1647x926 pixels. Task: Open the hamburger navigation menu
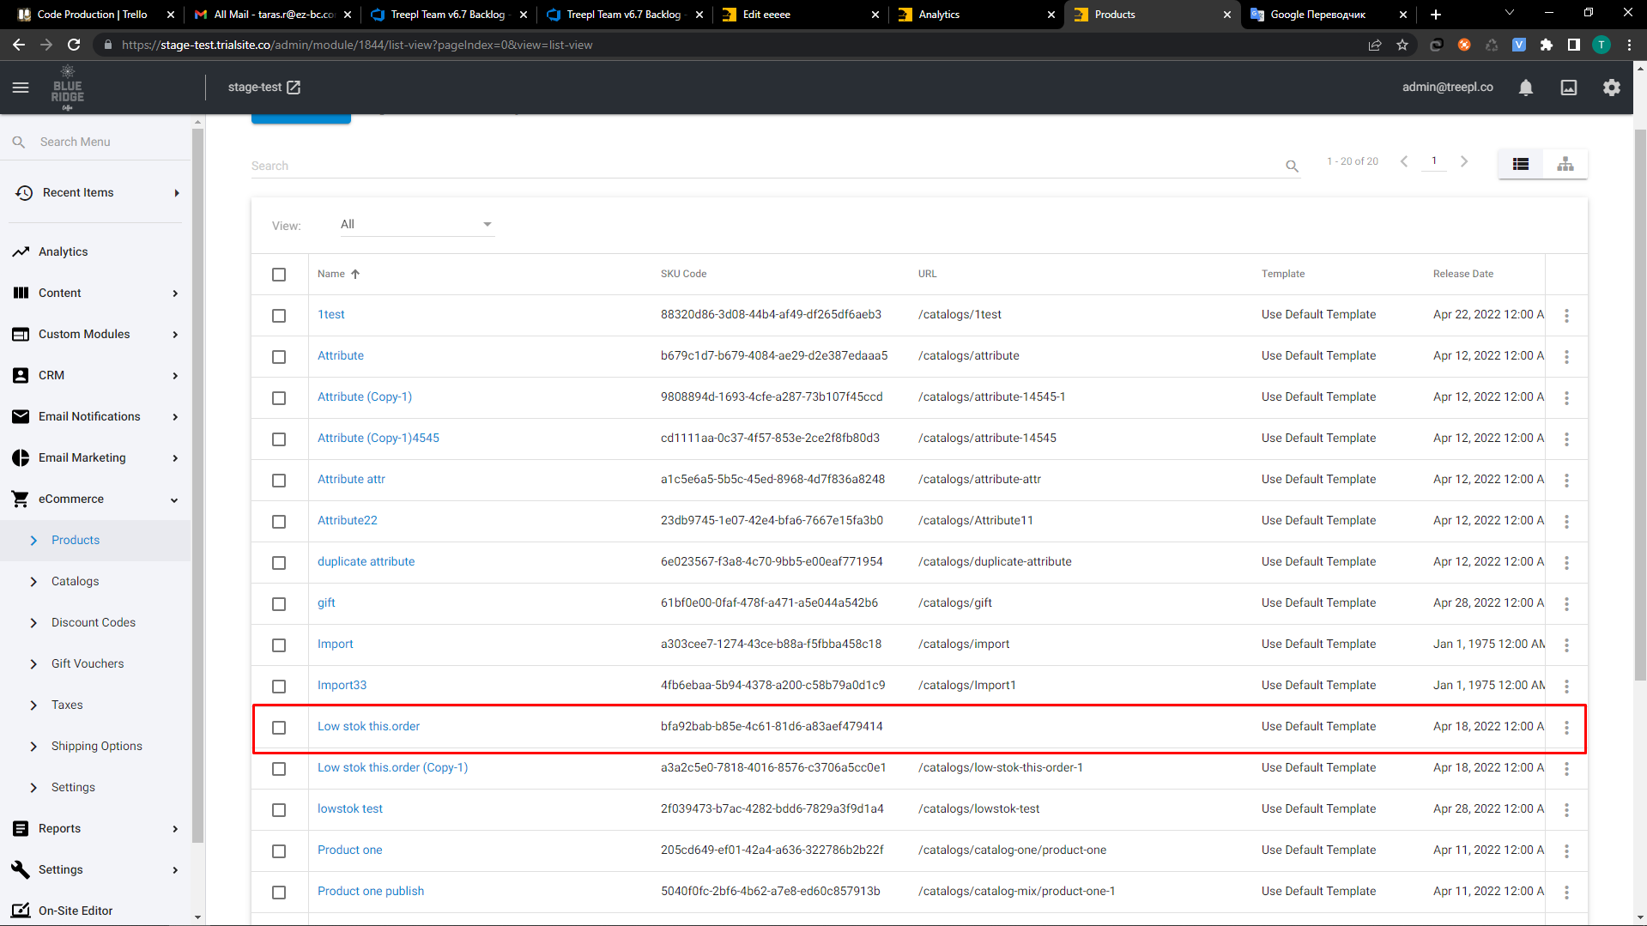(x=21, y=88)
